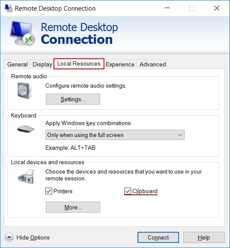
Task: Click the Remote Desktop title bar icon
Action: [x=8, y=8]
